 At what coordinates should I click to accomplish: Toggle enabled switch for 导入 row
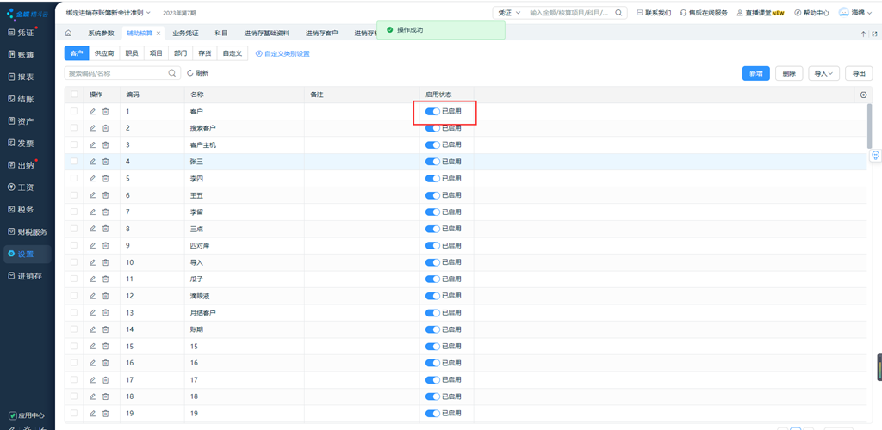pyautogui.click(x=432, y=262)
